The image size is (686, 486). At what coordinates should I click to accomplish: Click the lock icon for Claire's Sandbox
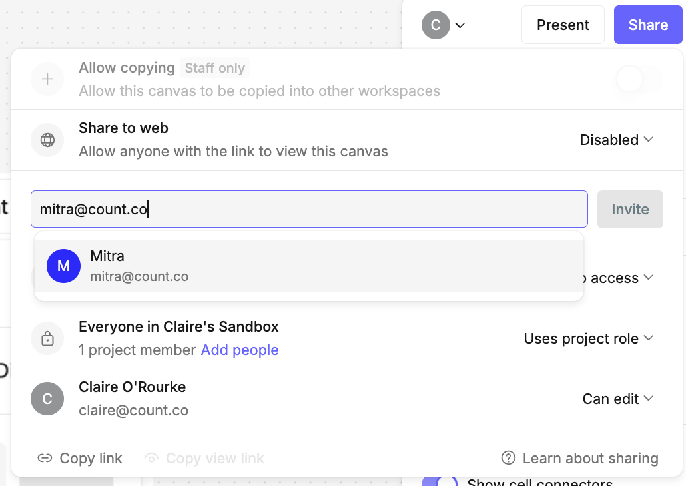point(47,338)
